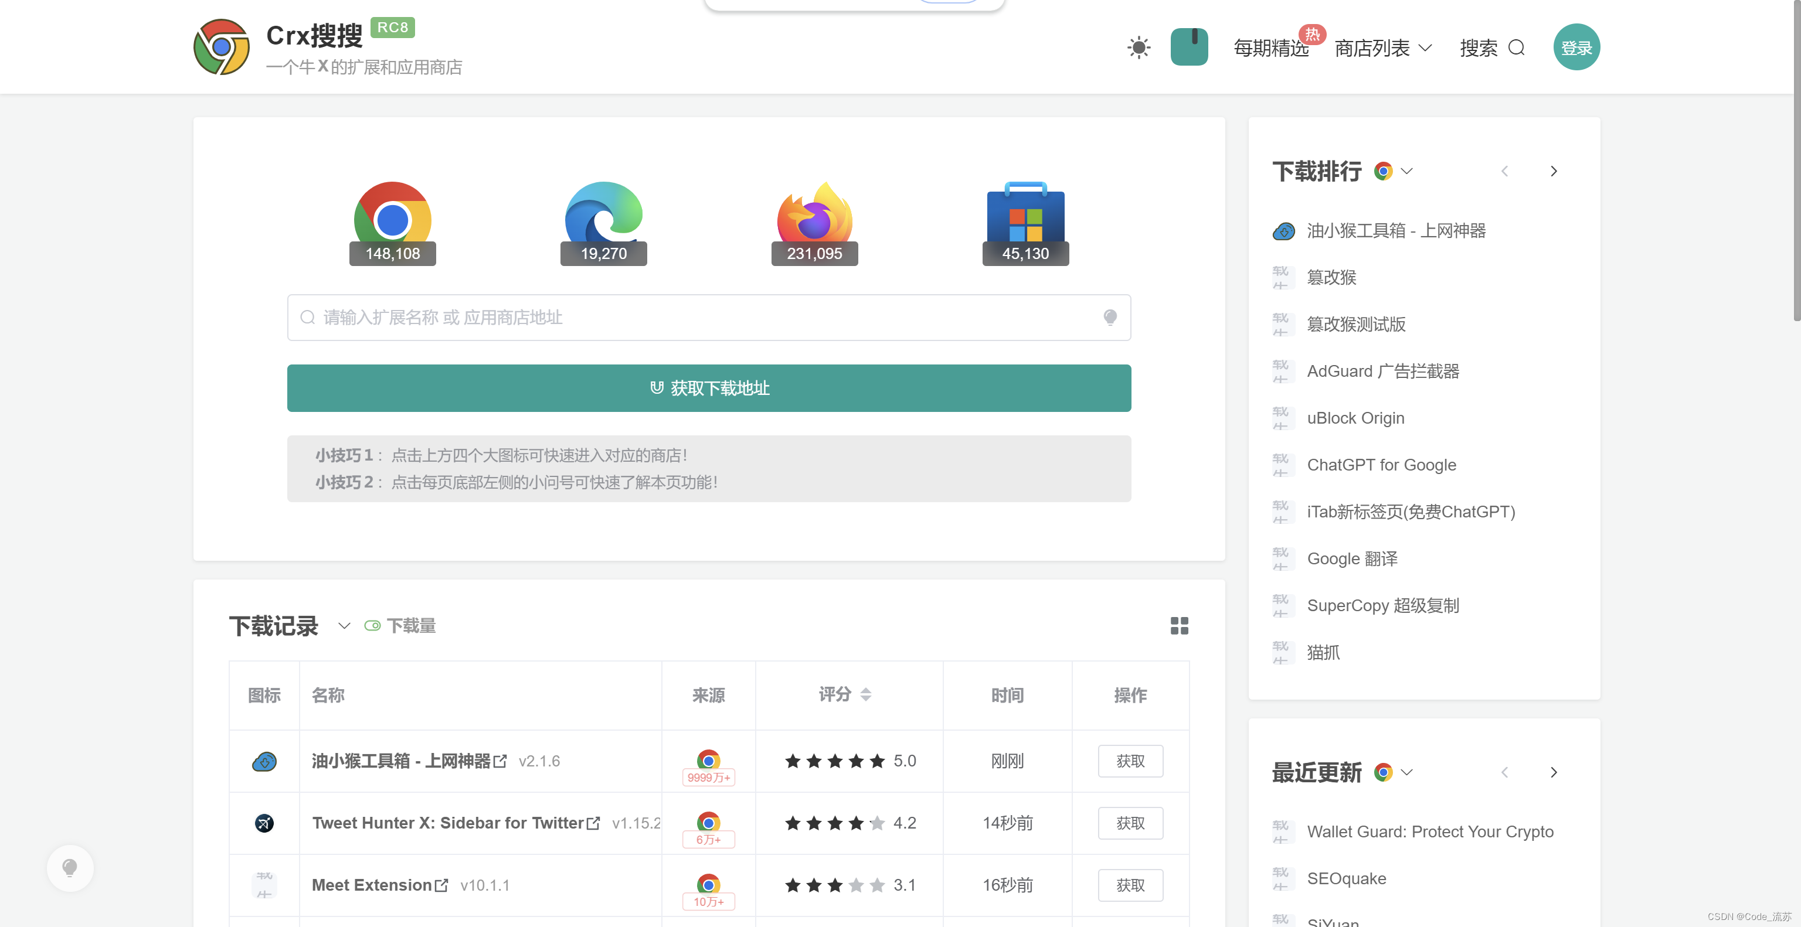Image resolution: width=1801 pixels, height=927 pixels.
Task: Click the 获取下载地址 button
Action: (708, 388)
